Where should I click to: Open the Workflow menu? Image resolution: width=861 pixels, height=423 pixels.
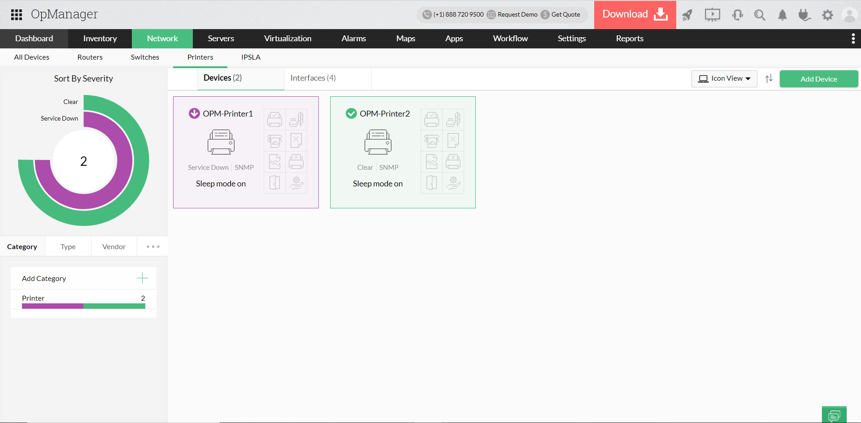[510, 39]
